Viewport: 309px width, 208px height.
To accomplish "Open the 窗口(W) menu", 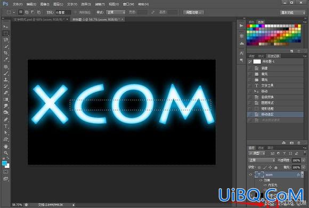I will pos(128,4).
